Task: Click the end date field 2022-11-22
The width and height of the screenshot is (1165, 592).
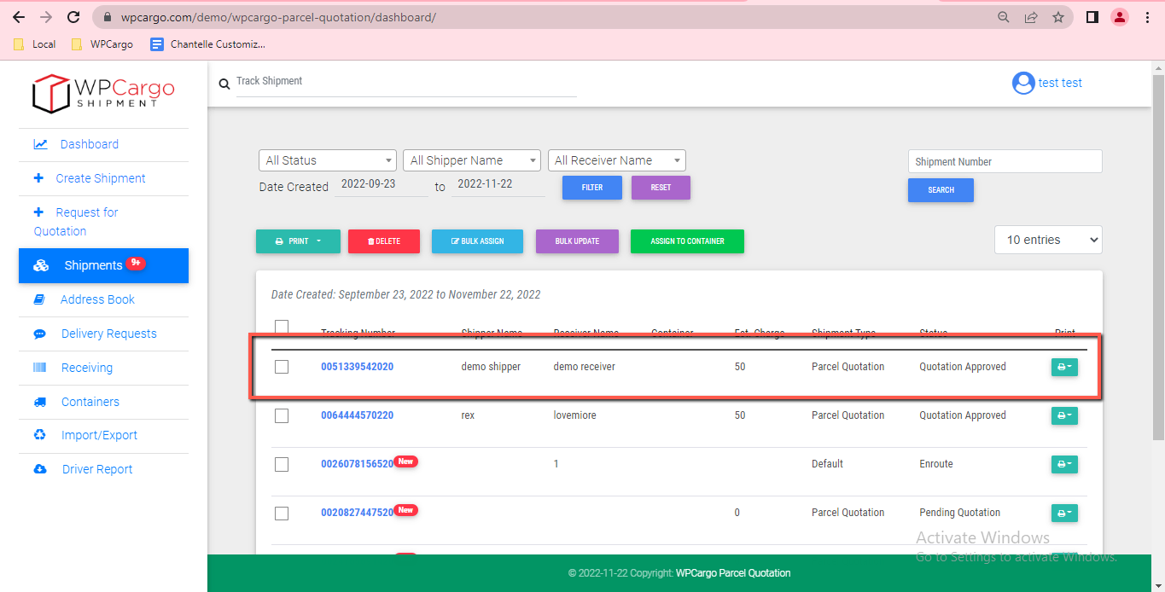Action: [498, 184]
